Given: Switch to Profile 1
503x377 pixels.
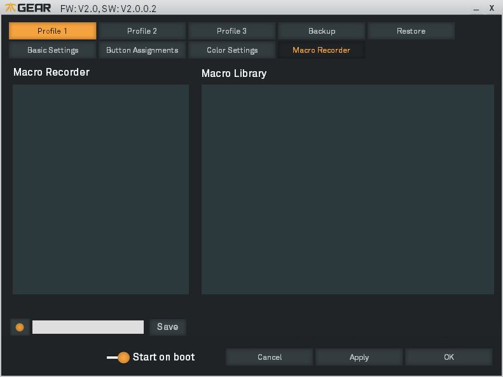Looking at the screenshot, I should click(53, 31).
